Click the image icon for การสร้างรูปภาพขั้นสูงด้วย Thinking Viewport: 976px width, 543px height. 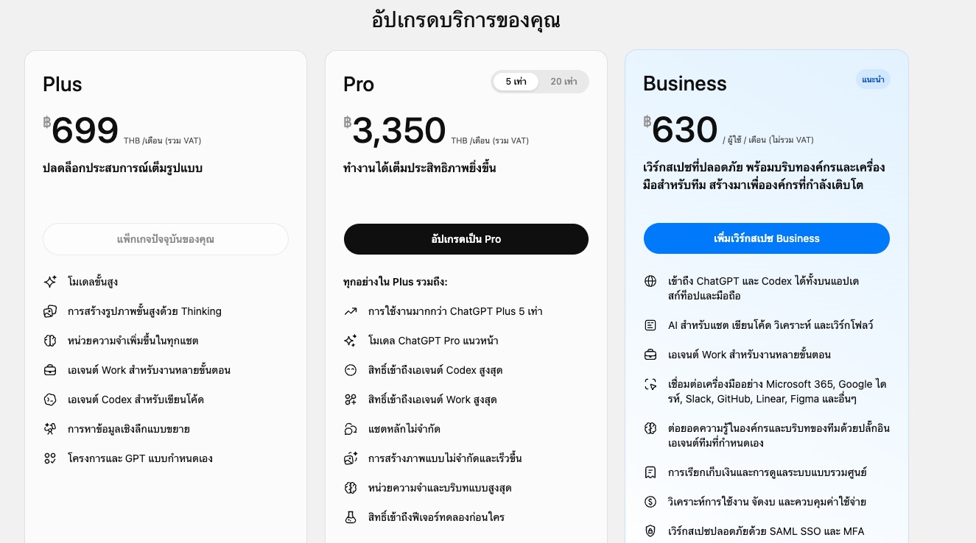point(50,311)
